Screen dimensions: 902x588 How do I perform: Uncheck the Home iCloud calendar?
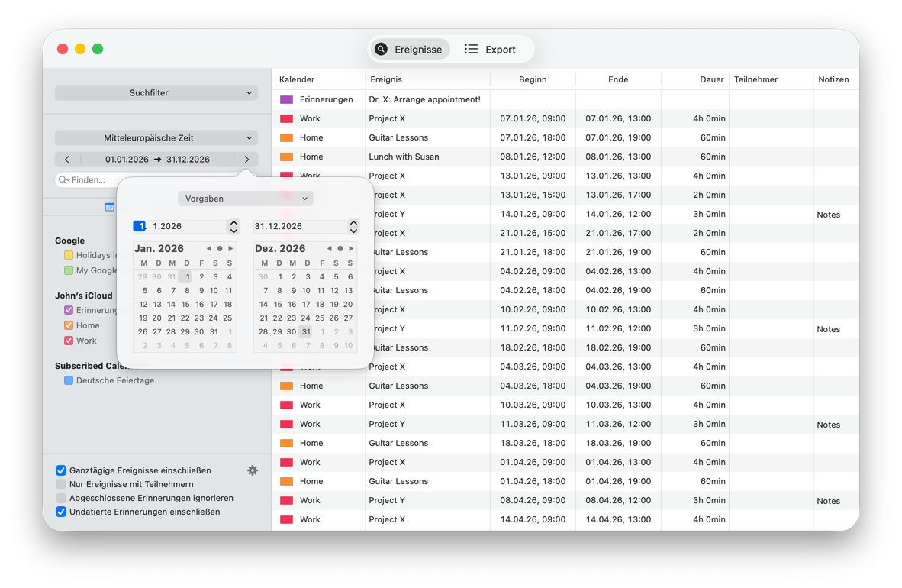69,325
